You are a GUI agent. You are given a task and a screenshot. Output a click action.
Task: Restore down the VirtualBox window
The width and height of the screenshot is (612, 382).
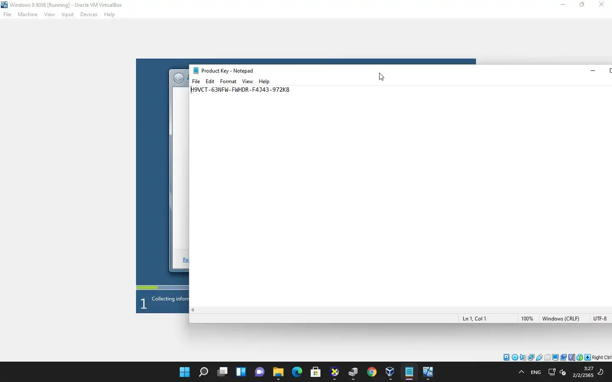582,5
